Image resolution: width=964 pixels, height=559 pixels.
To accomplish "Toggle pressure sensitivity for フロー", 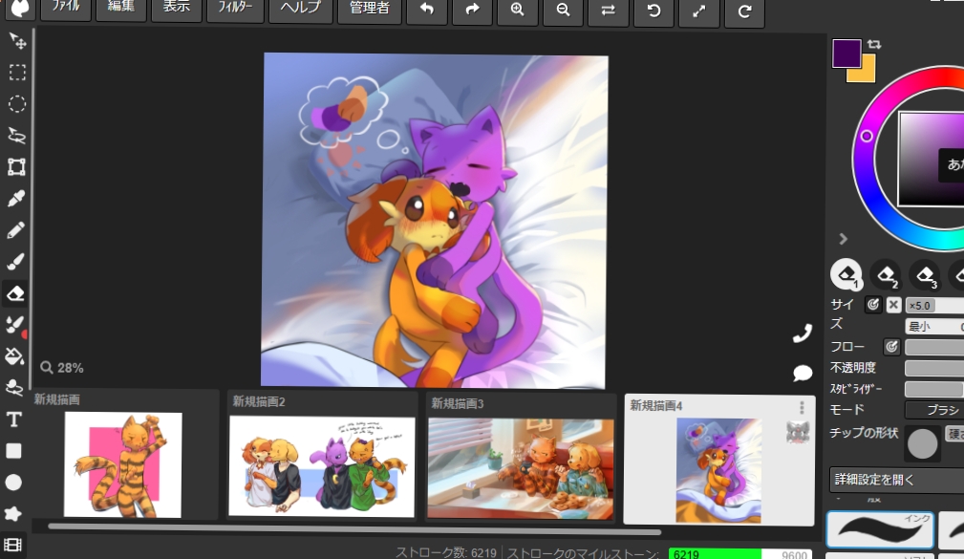I will [x=891, y=347].
